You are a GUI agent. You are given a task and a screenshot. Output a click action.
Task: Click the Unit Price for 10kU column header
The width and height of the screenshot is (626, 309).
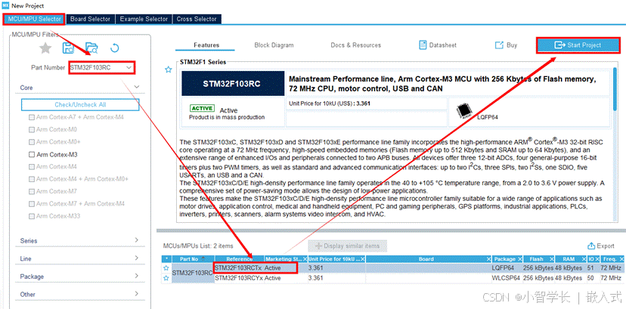pyautogui.click(x=336, y=259)
